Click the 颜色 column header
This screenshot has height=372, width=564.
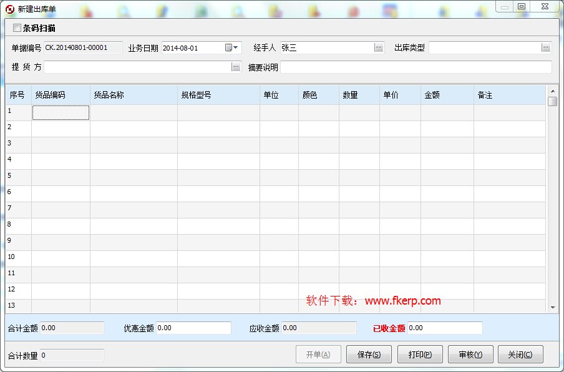(319, 95)
